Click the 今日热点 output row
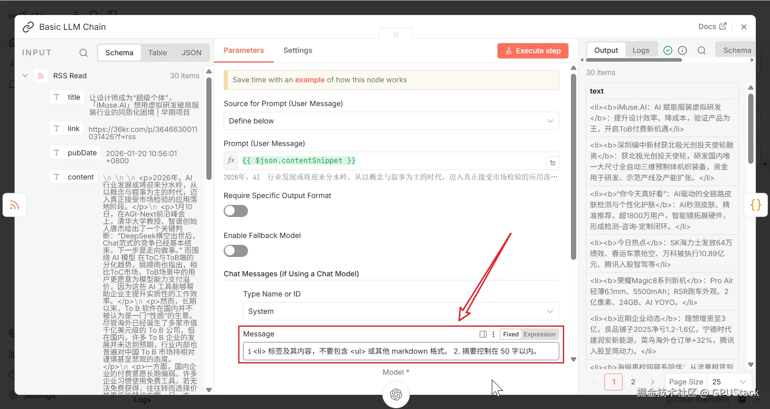The image size is (770, 409). pyautogui.click(x=662, y=254)
